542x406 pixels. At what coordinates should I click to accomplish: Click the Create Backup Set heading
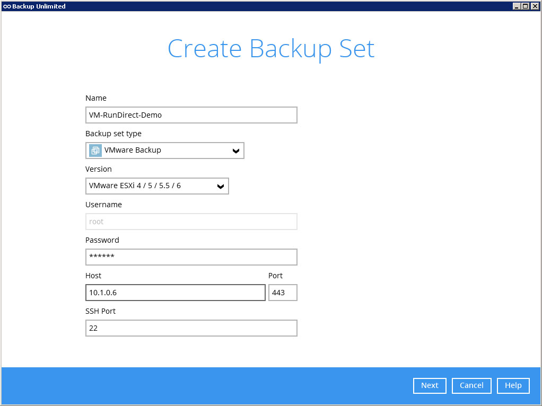coord(271,49)
